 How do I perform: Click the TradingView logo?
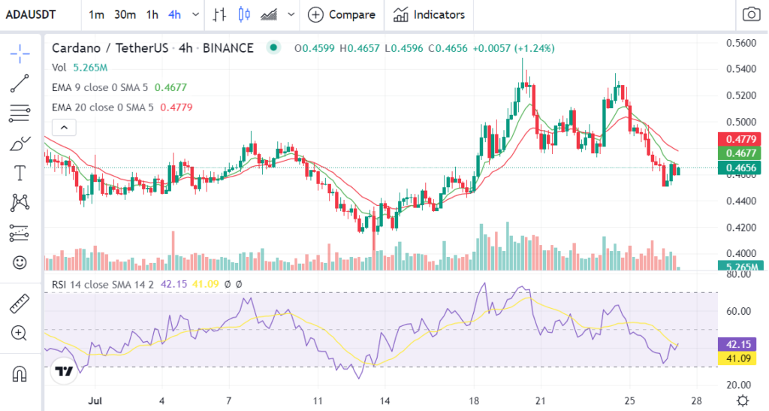pos(64,370)
